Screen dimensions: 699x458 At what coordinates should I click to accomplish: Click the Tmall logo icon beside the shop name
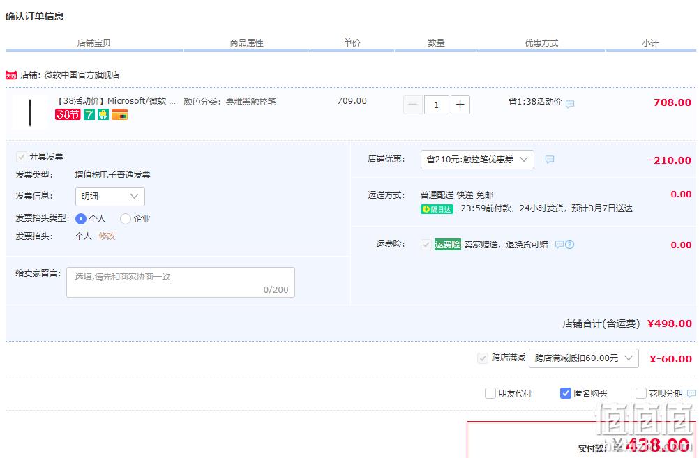click(11, 75)
